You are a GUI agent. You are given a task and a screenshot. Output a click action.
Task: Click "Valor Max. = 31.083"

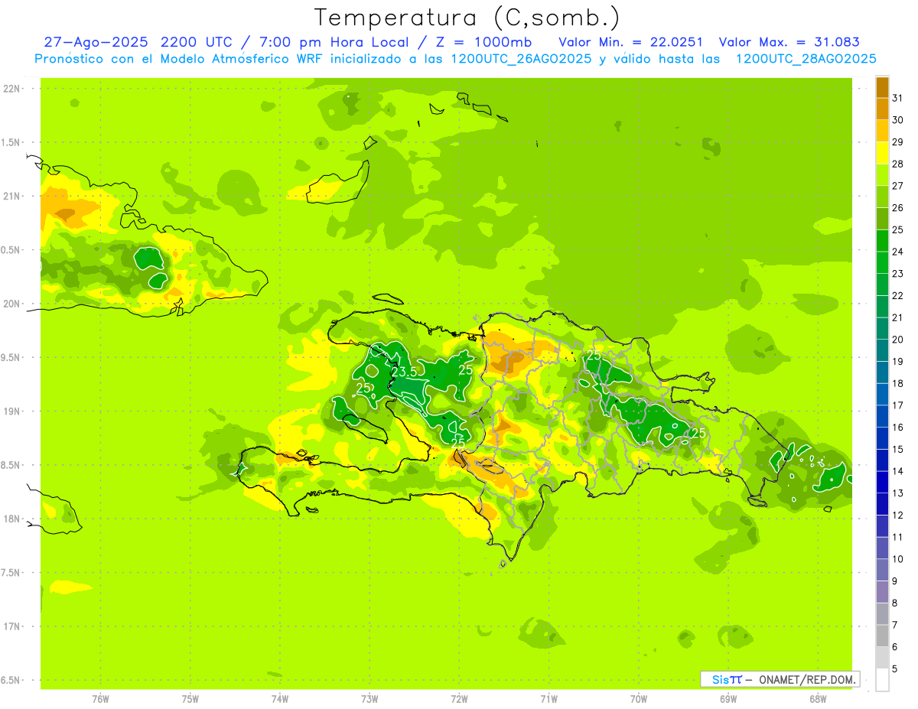(789, 42)
